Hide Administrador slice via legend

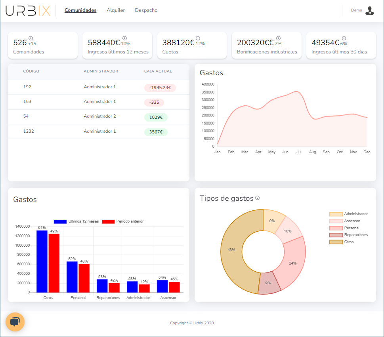pos(348,214)
